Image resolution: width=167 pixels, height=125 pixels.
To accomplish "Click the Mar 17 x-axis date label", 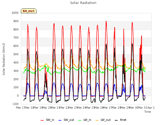I will click(20, 108).
